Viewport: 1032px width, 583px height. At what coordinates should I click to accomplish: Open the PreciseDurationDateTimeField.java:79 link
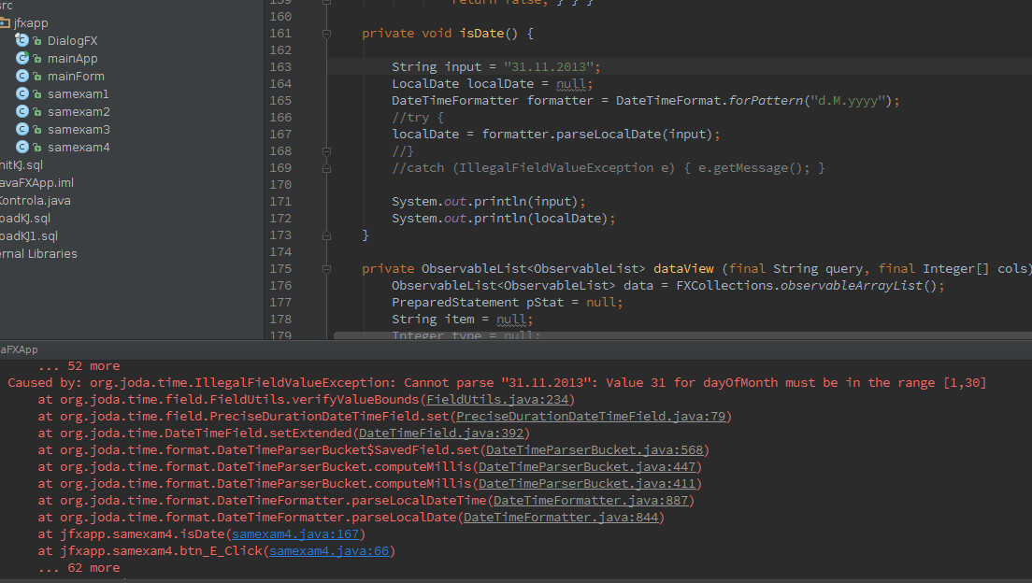(591, 416)
